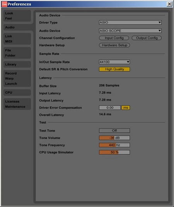Go to the File Folder tab
174x207 pixels.
[17, 53]
